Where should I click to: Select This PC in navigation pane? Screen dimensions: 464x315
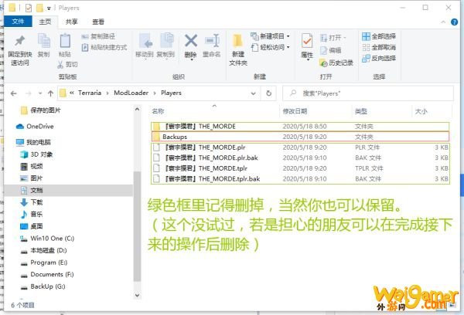(33, 142)
